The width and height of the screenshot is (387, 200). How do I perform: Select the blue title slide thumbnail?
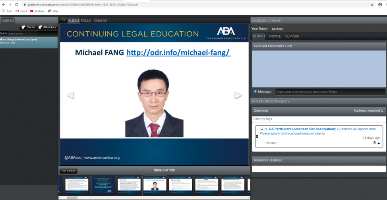click(x=103, y=185)
